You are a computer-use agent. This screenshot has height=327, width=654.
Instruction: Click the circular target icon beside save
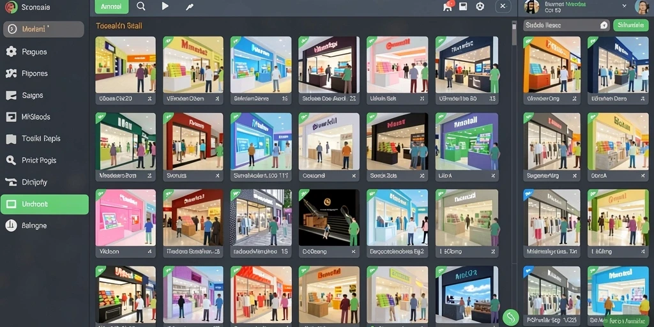(x=480, y=6)
